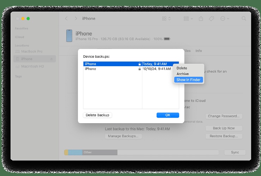
Task: Click the Sync button
Action: coord(235,152)
